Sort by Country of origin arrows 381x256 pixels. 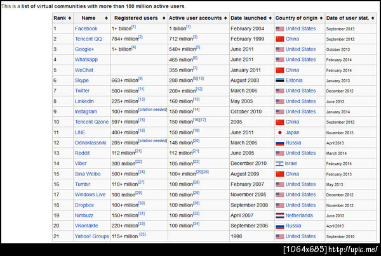(321, 18)
